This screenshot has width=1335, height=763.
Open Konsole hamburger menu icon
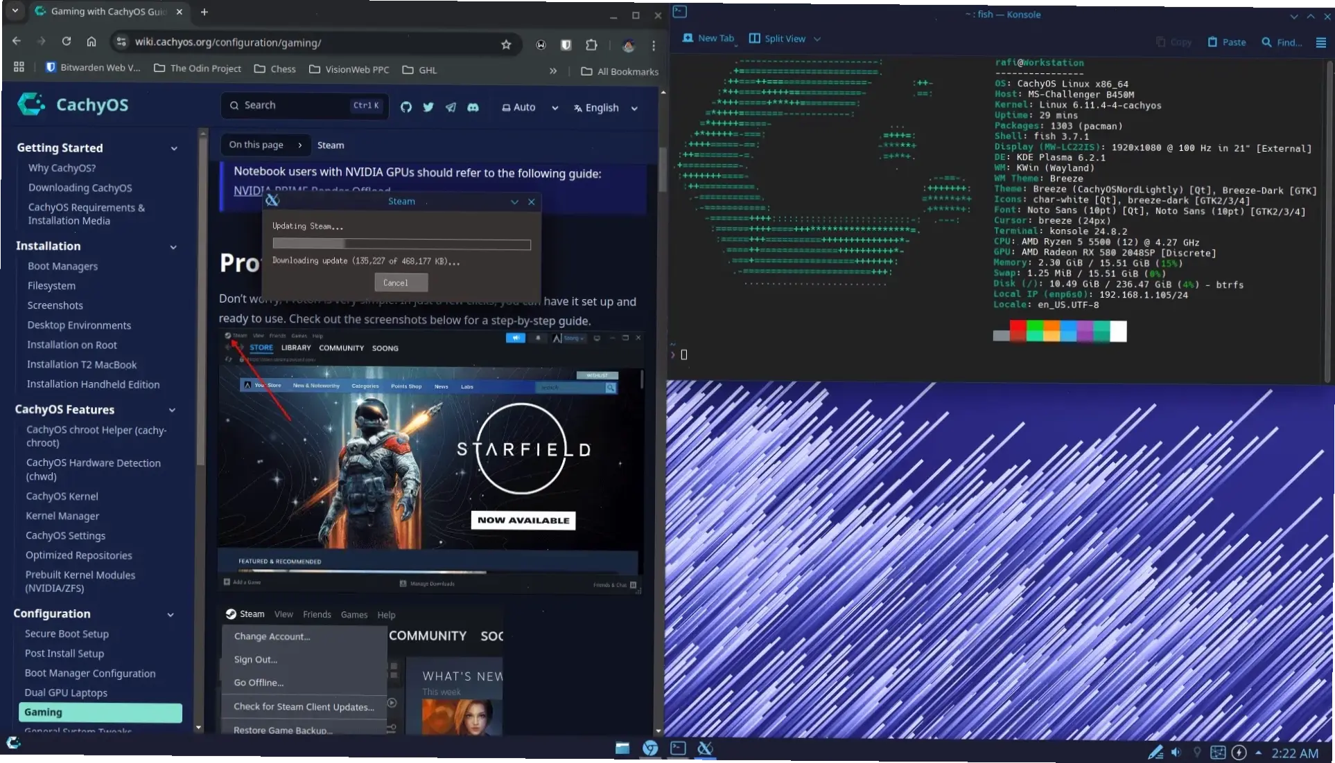(1320, 42)
